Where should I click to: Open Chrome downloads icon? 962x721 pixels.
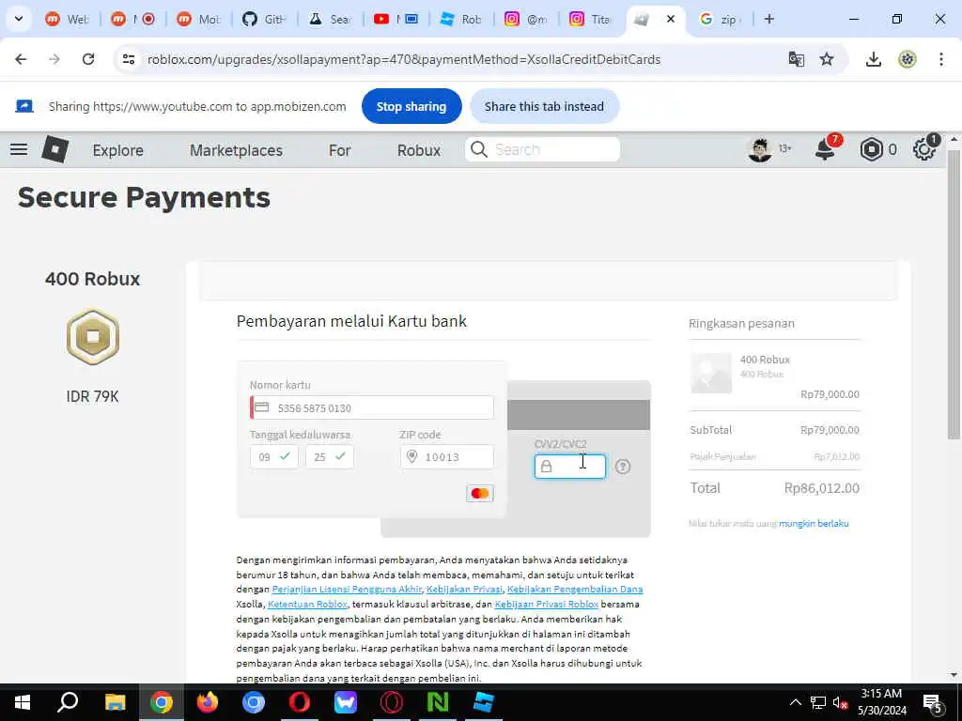tap(873, 59)
